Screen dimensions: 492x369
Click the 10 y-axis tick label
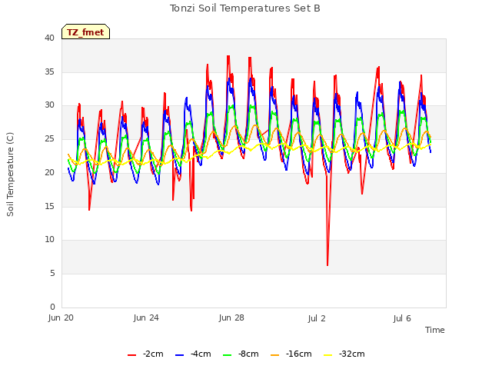click(49, 240)
